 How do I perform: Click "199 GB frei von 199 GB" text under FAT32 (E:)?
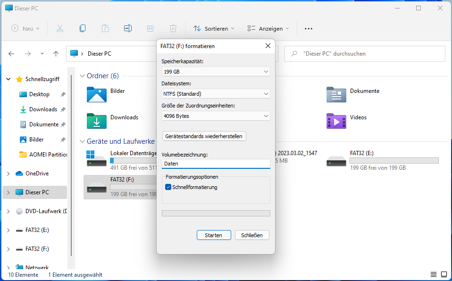pyautogui.click(x=377, y=168)
